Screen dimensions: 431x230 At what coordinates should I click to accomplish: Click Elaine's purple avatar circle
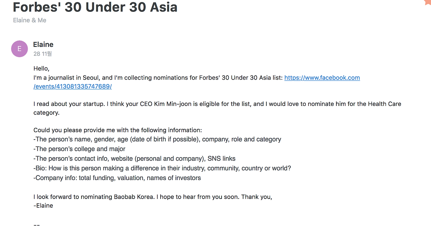tap(20, 49)
